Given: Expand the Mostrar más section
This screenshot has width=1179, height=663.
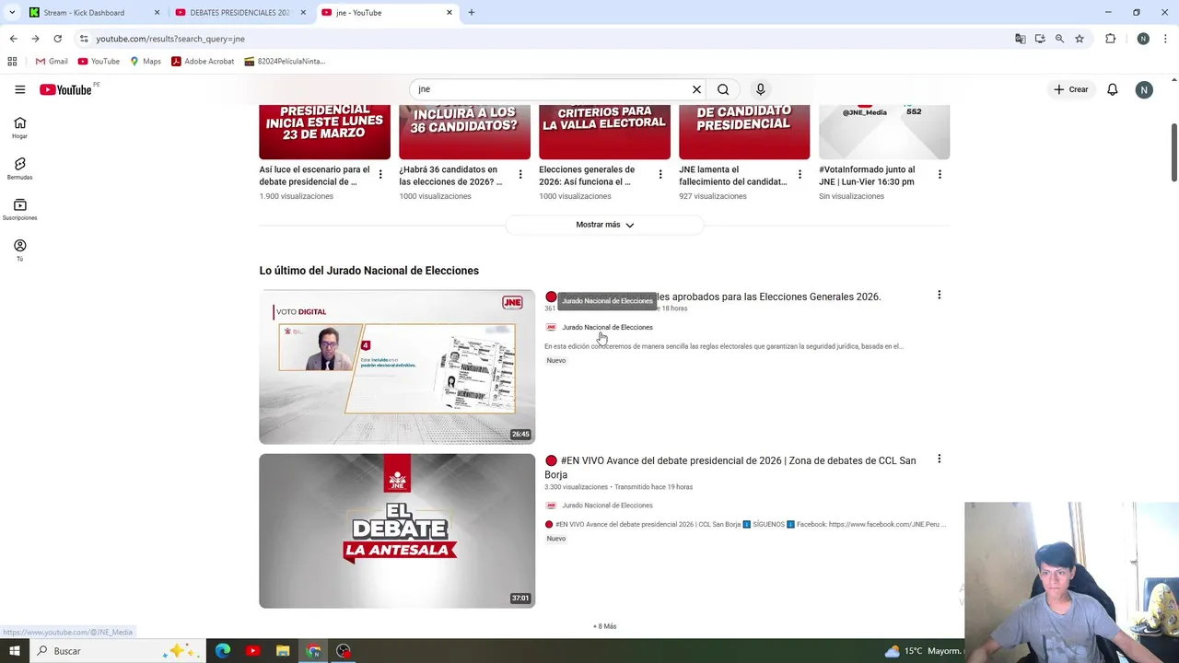Looking at the screenshot, I should [604, 225].
